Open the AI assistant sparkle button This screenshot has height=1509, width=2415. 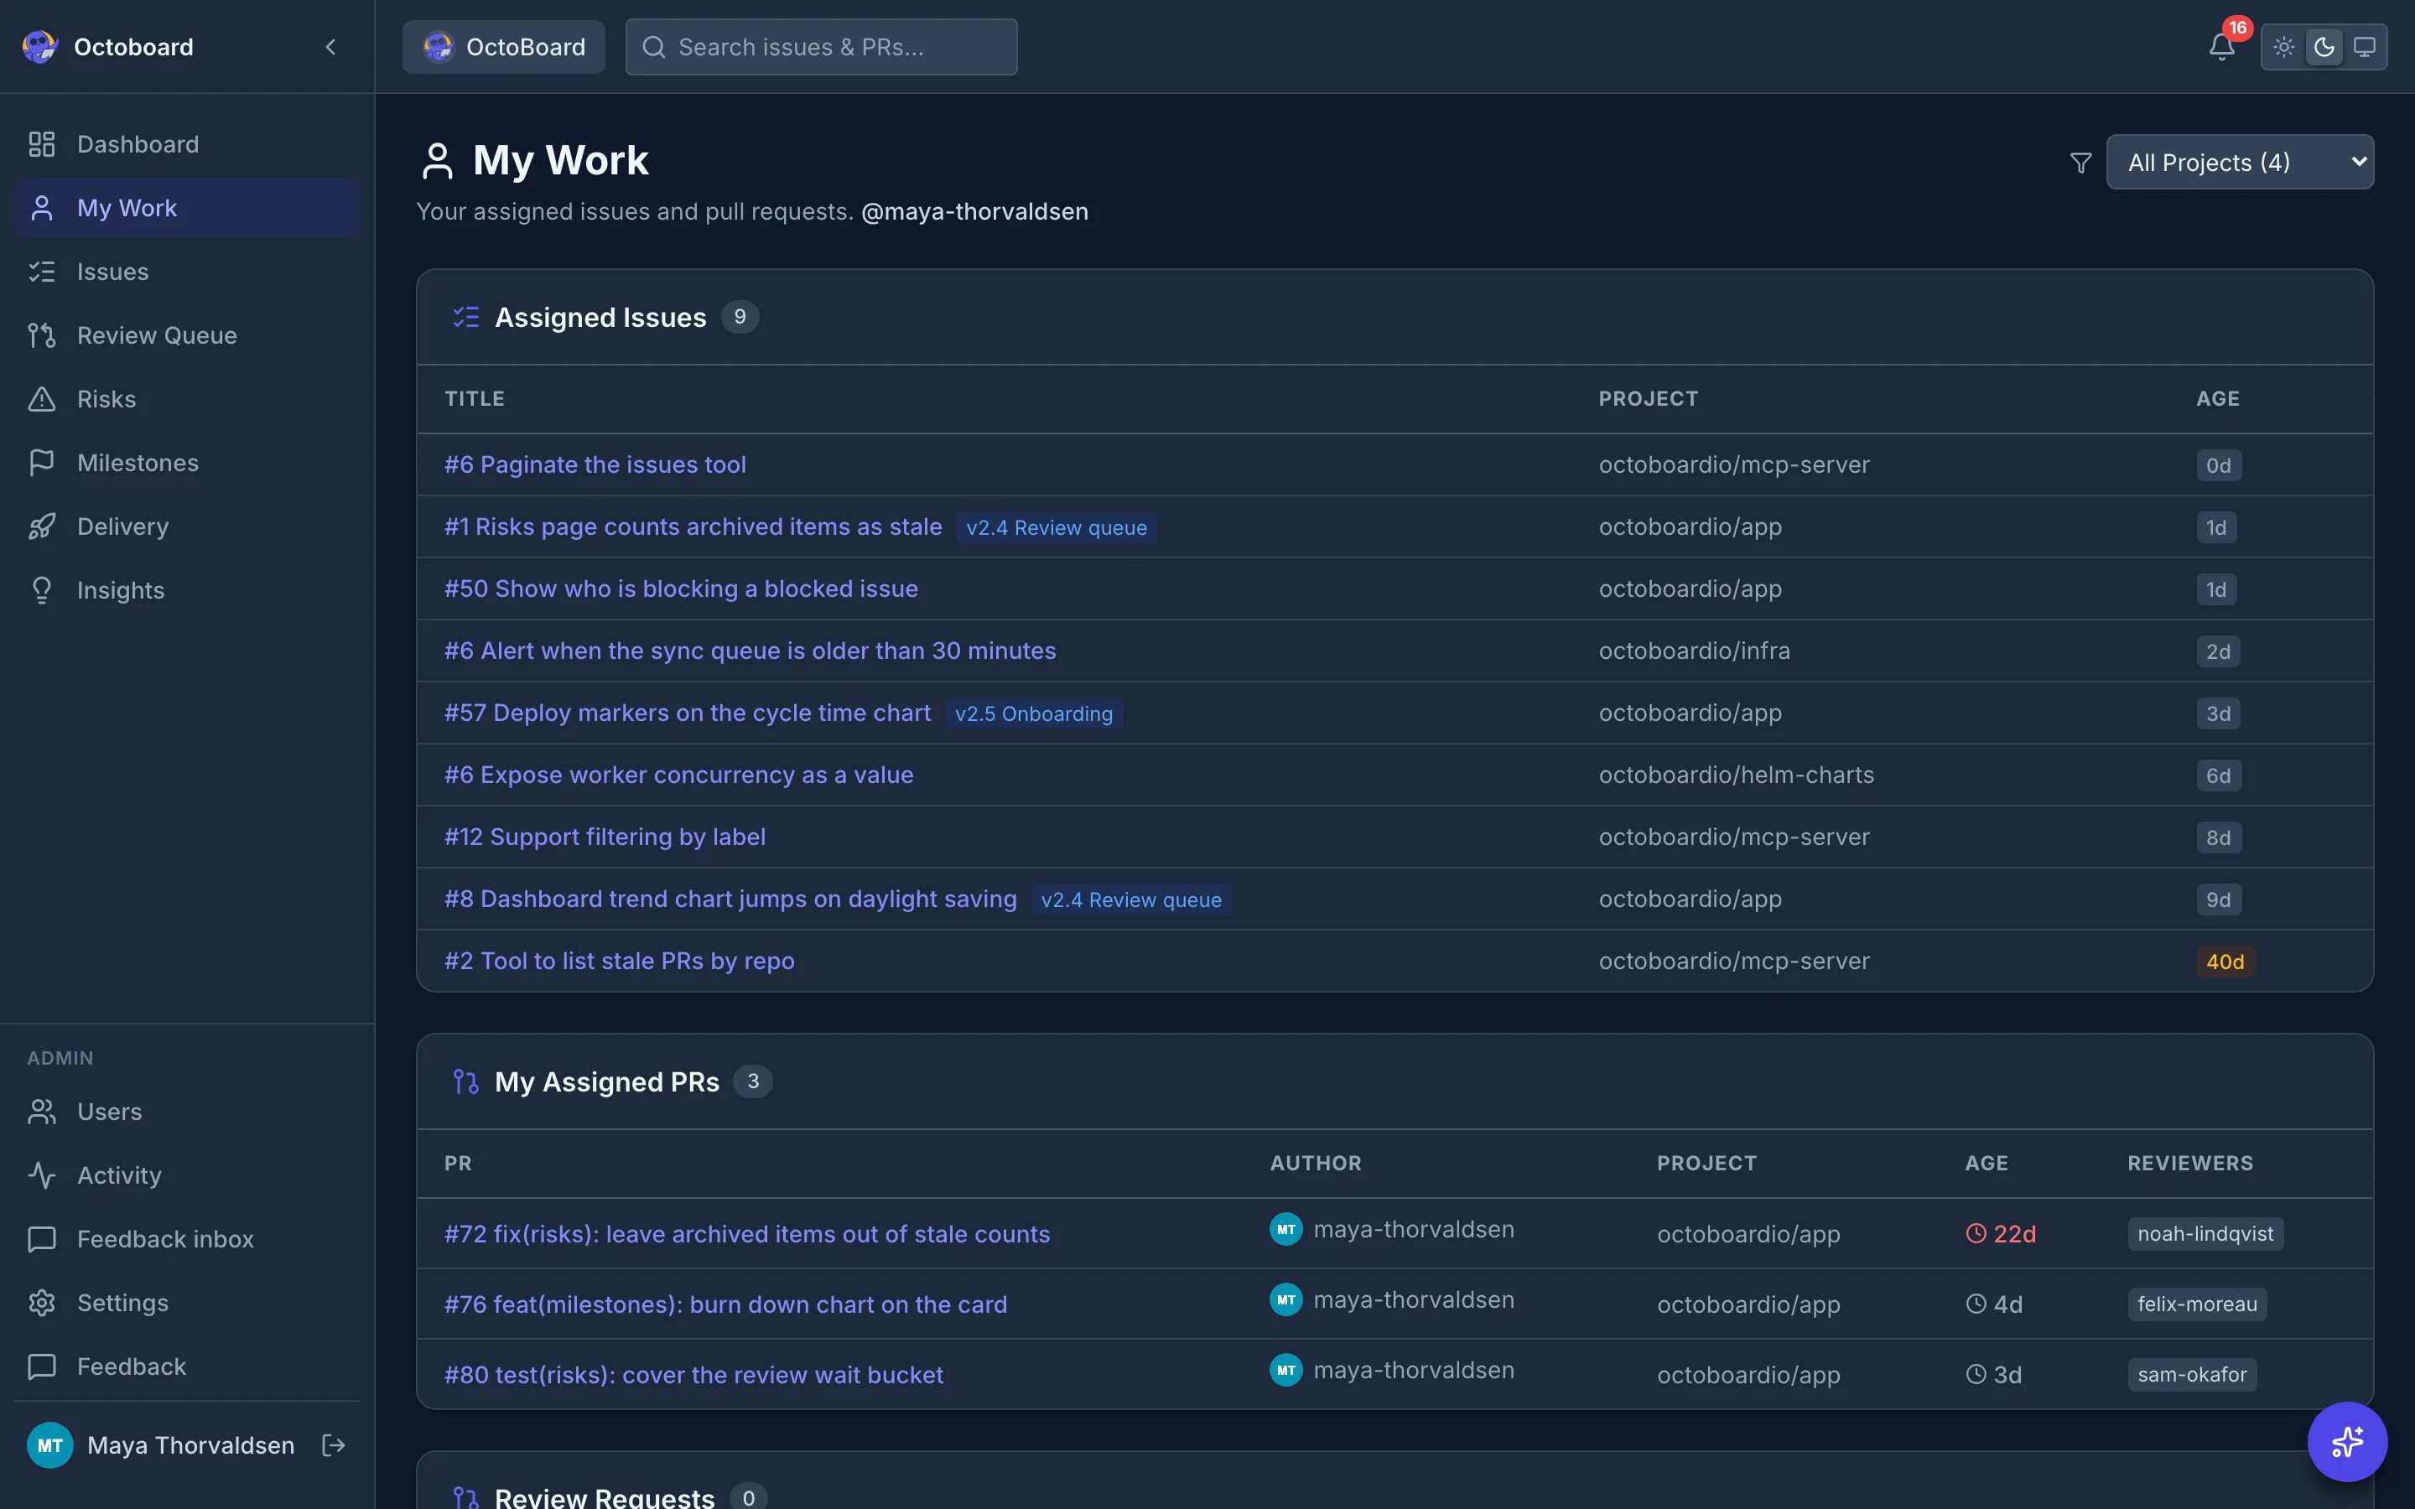[2346, 1441]
